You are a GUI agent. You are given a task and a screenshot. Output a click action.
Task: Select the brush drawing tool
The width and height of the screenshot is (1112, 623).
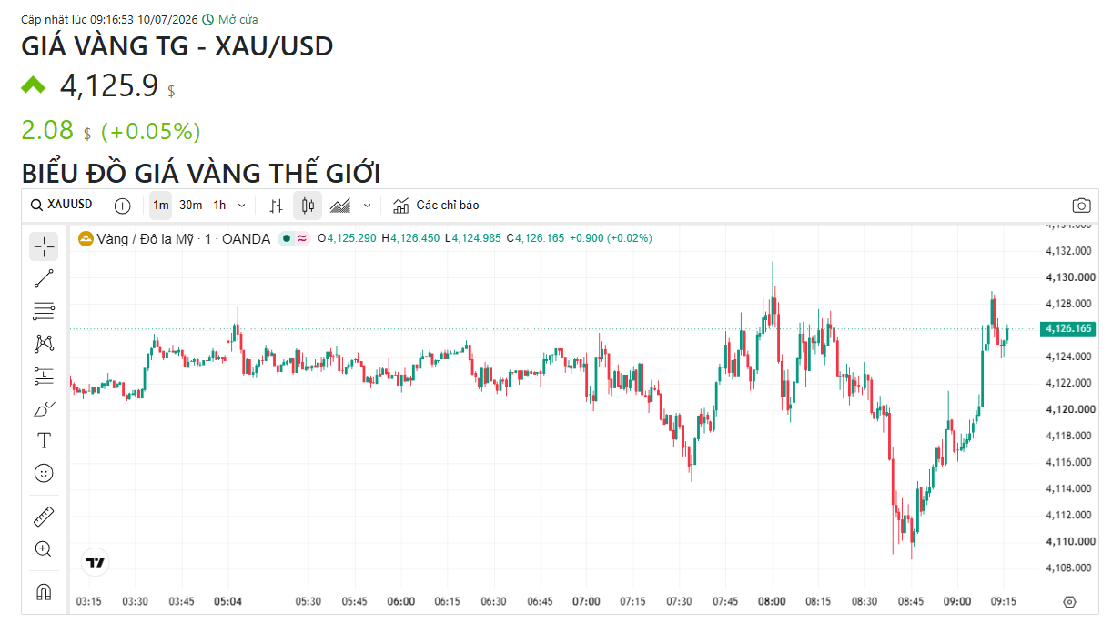[44, 409]
